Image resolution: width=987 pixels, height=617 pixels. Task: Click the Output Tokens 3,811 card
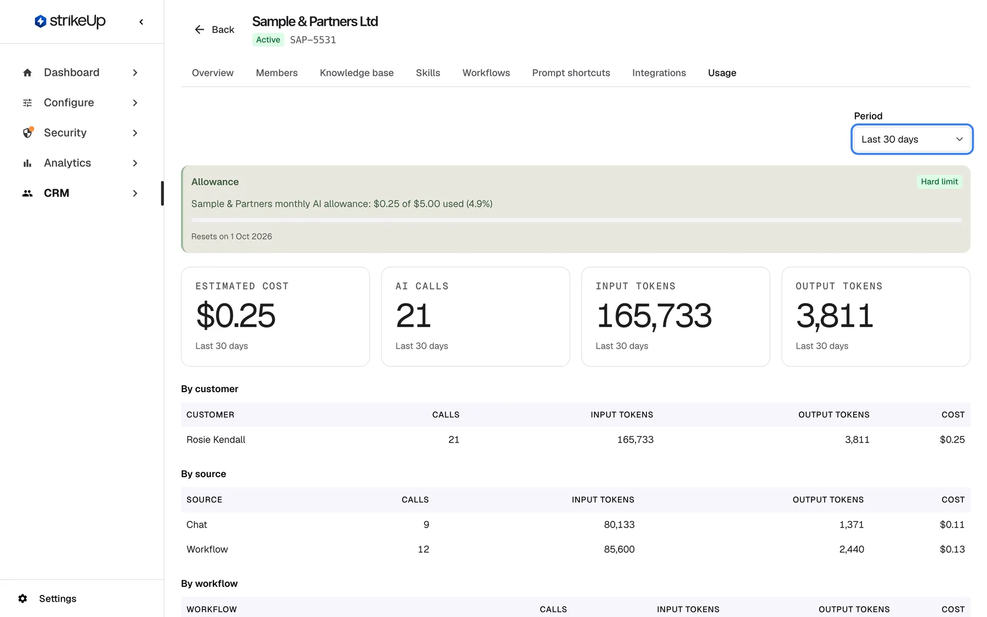[876, 316]
